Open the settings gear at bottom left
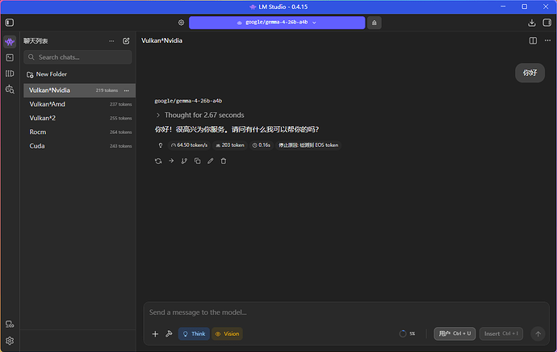 10,341
